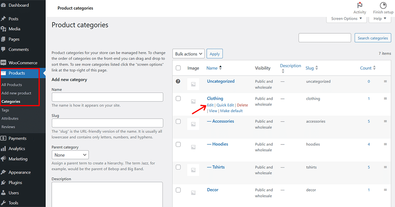This screenshot has height=207, width=395.
Task: Click the Products archive icon
Action: (x=3, y=73)
